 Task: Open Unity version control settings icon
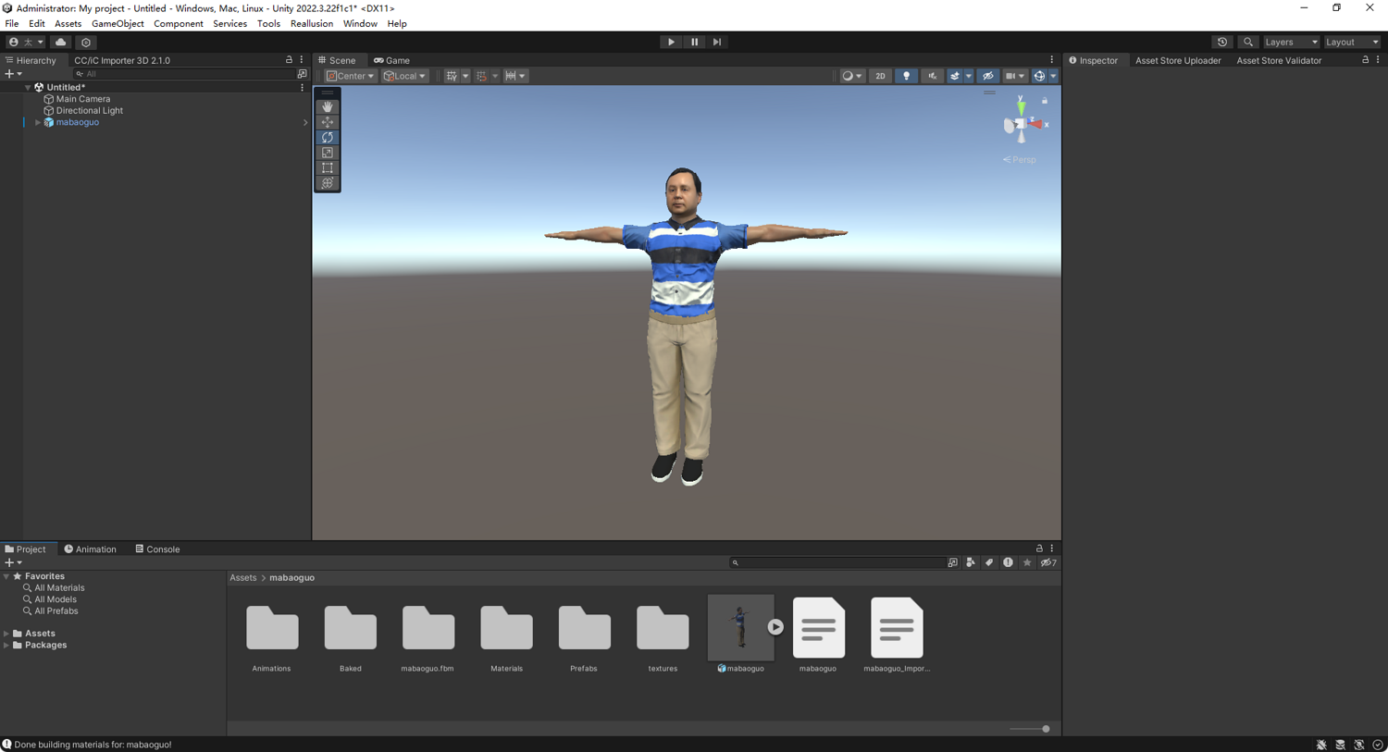[86, 42]
